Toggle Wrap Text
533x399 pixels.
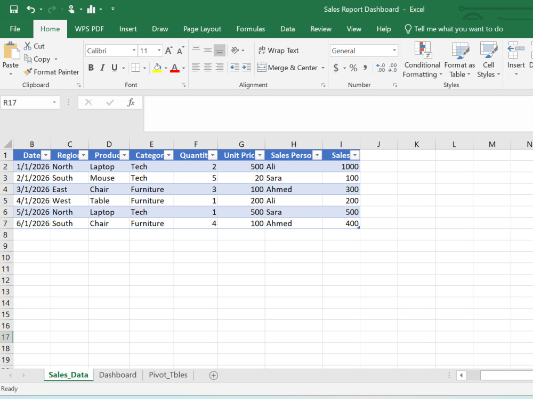(x=278, y=51)
